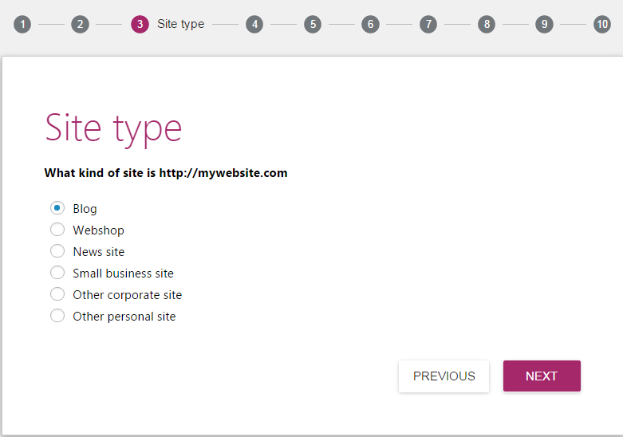This screenshot has width=623, height=437.
Task: Jump ahead to step 7
Action: coord(428,24)
